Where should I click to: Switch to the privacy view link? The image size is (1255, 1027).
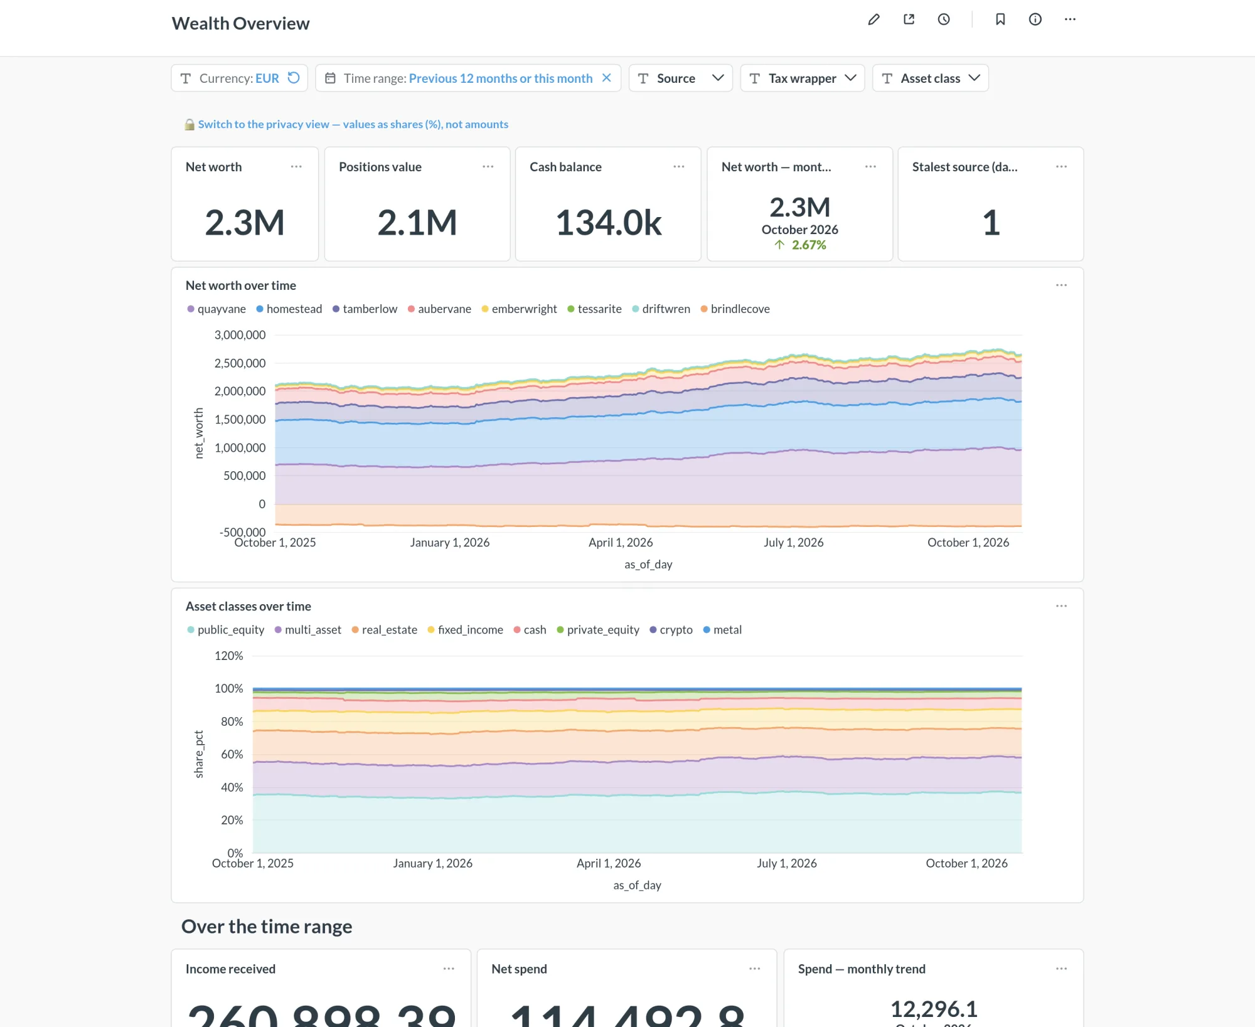click(353, 124)
